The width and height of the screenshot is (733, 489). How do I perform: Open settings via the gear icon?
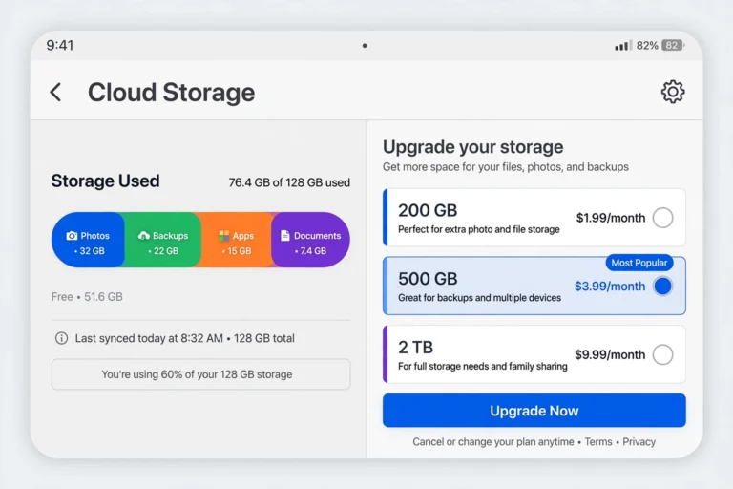click(x=673, y=92)
